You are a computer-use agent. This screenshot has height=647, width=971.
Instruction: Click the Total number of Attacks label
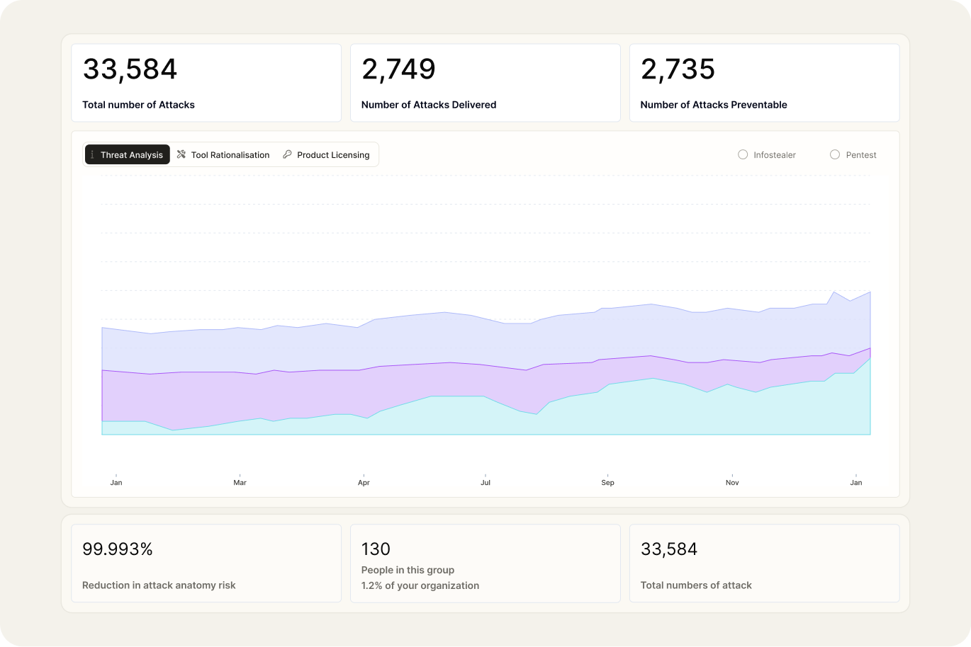(x=138, y=105)
